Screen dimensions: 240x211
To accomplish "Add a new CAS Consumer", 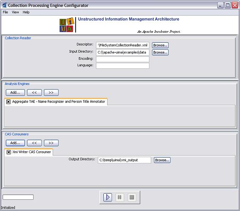I will (x=15, y=143).
